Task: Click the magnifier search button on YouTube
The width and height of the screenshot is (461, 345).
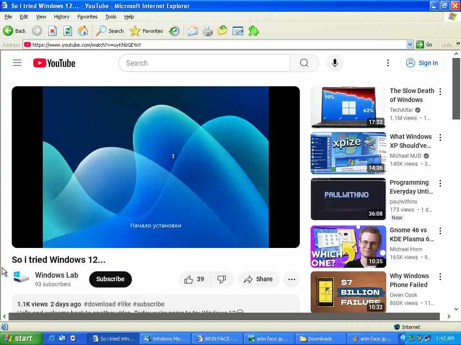Action: tap(304, 63)
